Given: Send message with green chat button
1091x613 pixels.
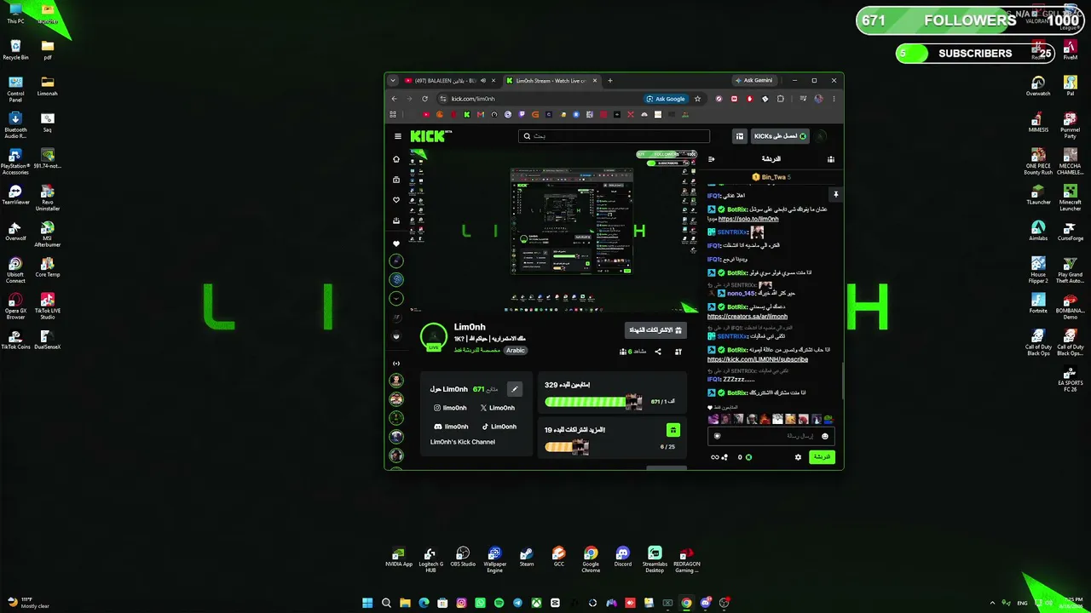Looking at the screenshot, I should tap(822, 457).
